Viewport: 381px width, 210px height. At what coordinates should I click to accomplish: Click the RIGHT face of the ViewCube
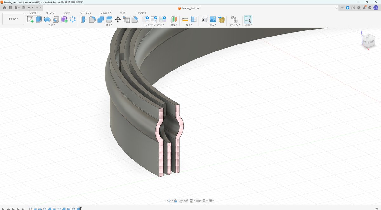click(x=371, y=42)
